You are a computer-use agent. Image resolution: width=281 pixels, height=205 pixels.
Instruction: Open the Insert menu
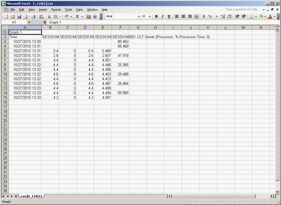point(43,10)
